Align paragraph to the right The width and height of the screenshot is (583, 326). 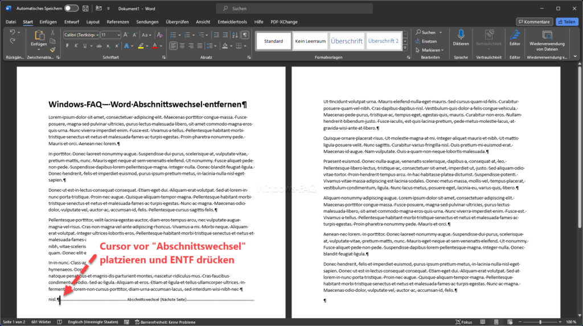click(191, 46)
